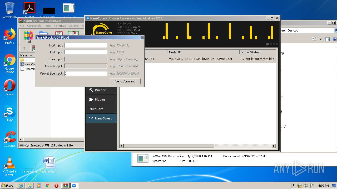The image size is (337, 189).
Task: Select the README file row in WinRAR
Action: 27,69
